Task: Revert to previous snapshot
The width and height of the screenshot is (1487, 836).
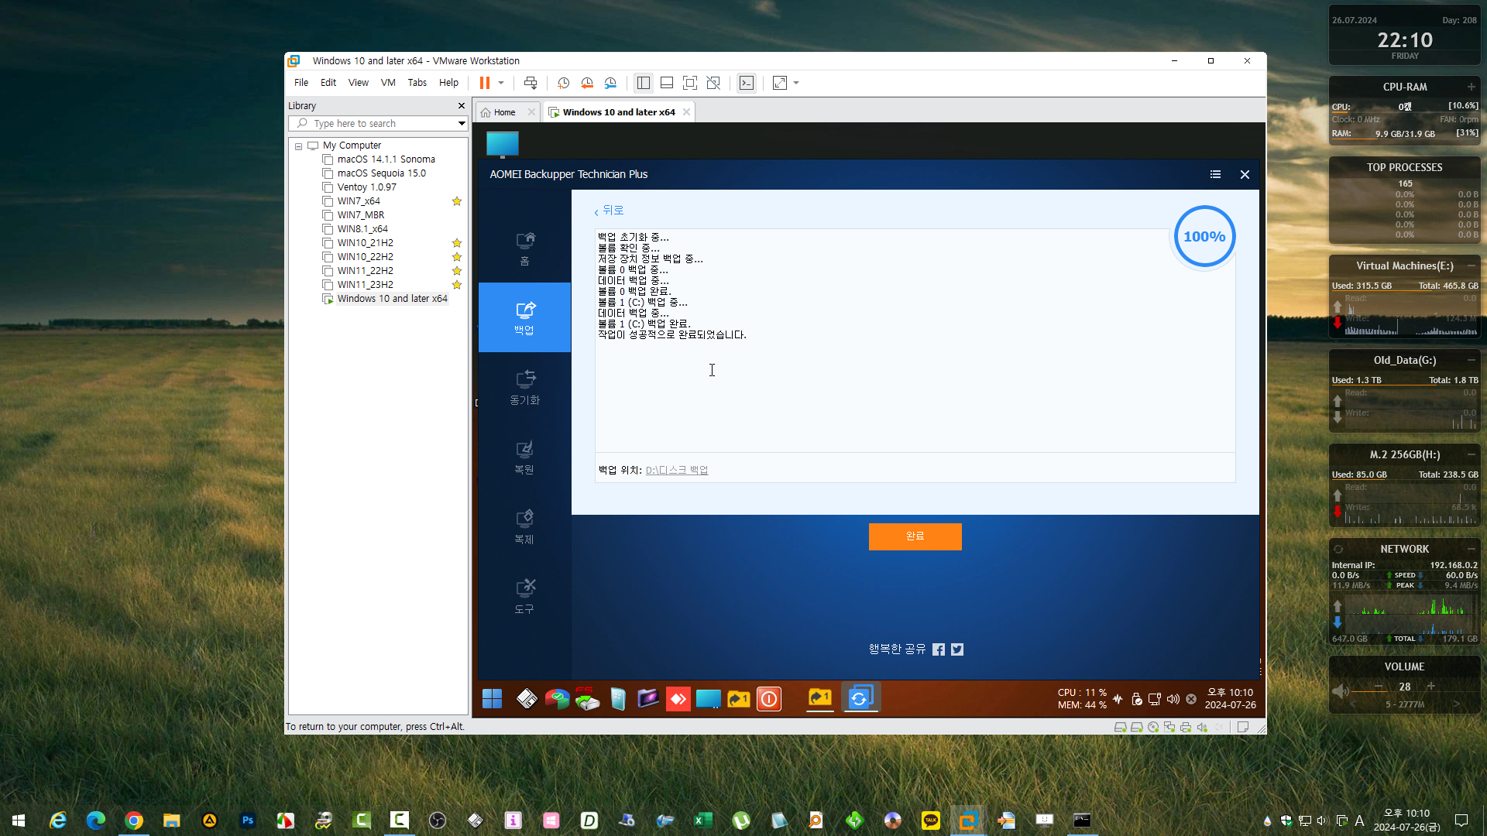Action: pyautogui.click(x=587, y=83)
